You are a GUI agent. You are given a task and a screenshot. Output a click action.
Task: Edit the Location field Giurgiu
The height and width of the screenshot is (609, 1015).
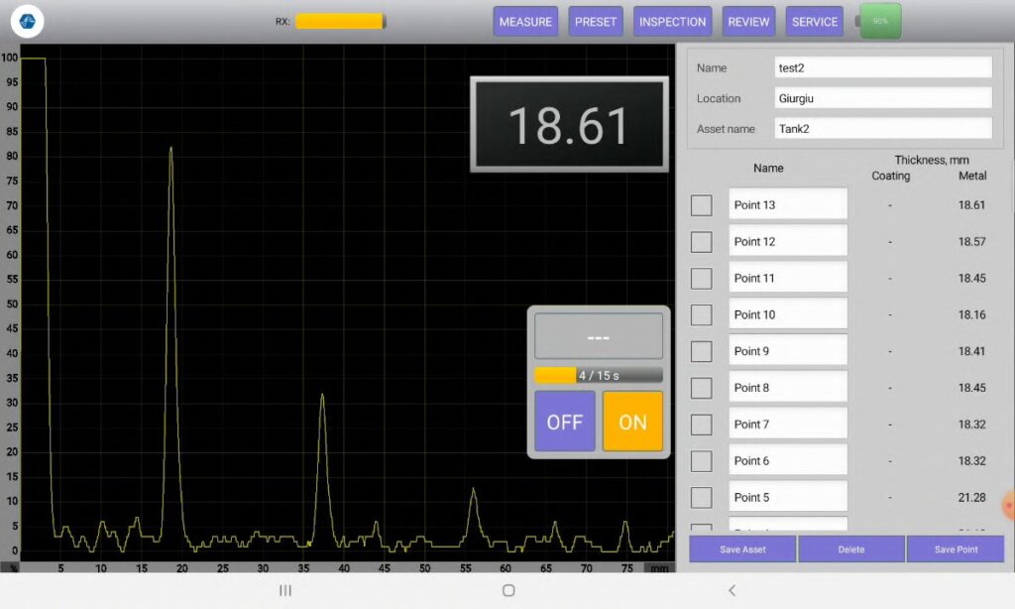883,98
